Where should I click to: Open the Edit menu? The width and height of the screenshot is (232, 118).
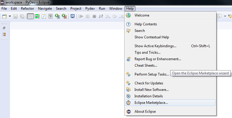14,9
